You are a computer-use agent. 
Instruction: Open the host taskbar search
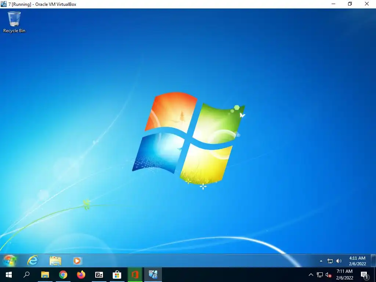26,275
